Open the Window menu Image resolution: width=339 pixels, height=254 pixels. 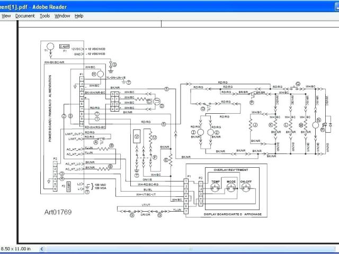tap(62, 16)
